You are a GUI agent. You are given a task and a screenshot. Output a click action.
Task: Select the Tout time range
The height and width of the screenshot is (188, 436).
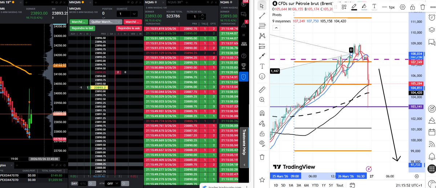pos(340,185)
